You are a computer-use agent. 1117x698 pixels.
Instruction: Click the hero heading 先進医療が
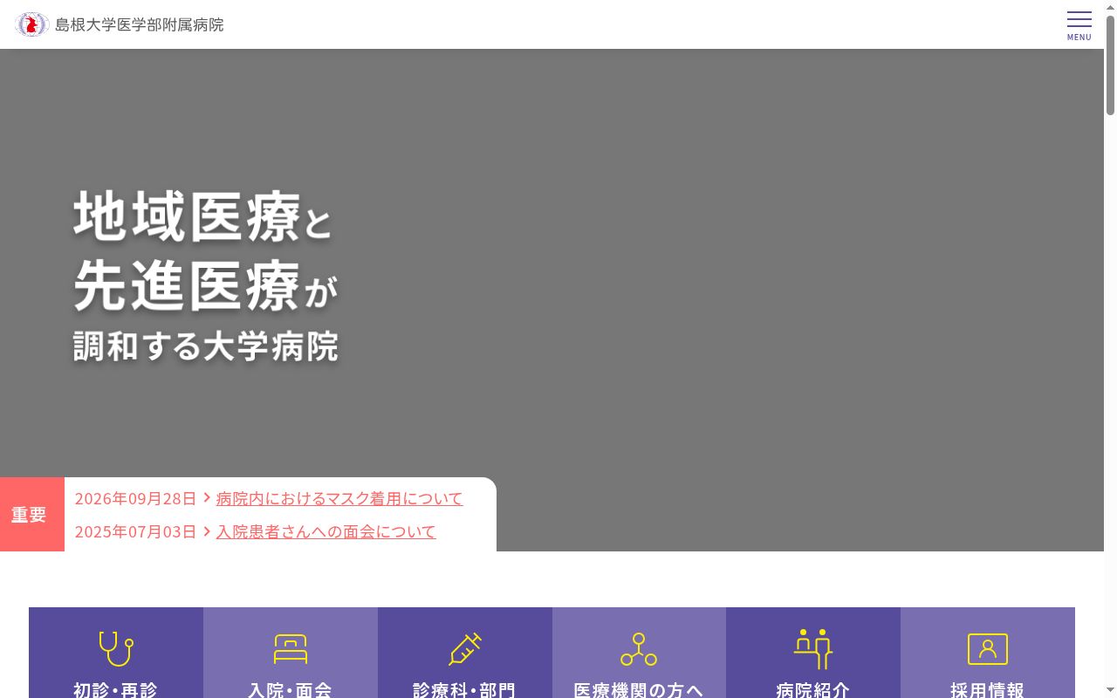tap(205, 285)
